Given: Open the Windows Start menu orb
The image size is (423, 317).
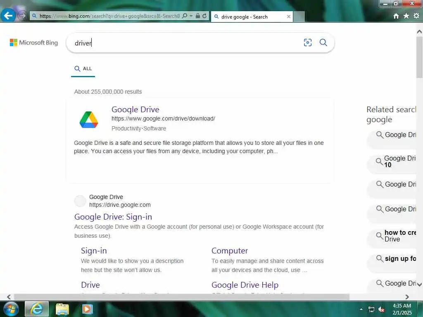Looking at the screenshot, I should [11, 309].
